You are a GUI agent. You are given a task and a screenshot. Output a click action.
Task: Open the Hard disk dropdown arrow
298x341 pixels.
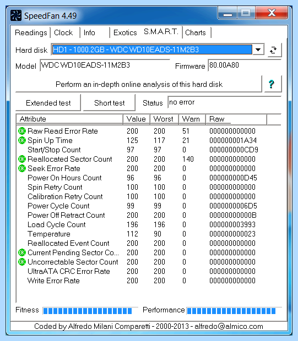tap(258, 50)
